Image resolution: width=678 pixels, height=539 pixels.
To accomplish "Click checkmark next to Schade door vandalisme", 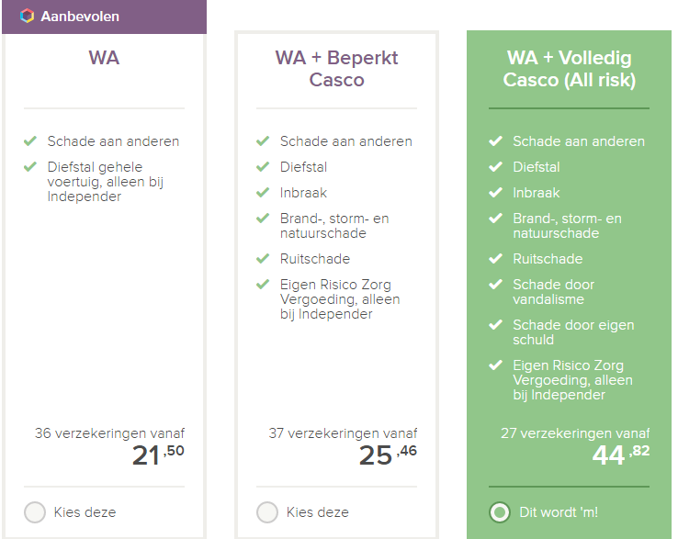I will point(495,285).
